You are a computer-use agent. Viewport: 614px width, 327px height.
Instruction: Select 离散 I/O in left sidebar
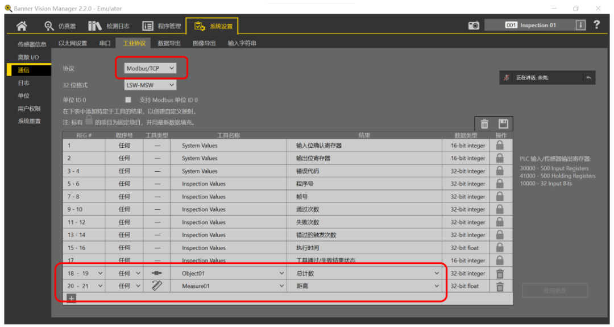pyautogui.click(x=28, y=57)
